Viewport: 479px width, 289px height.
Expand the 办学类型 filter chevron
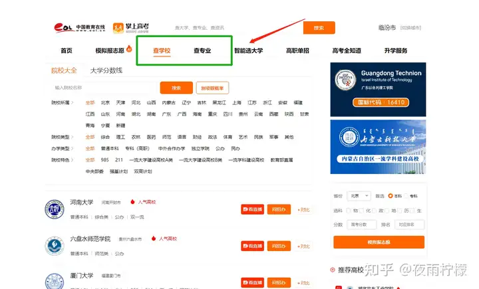click(73, 149)
